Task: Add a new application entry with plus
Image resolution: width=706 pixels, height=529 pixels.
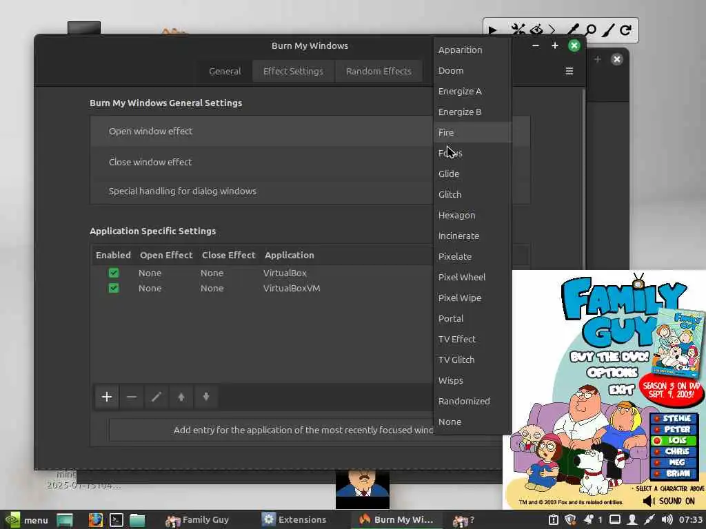Action: click(107, 397)
